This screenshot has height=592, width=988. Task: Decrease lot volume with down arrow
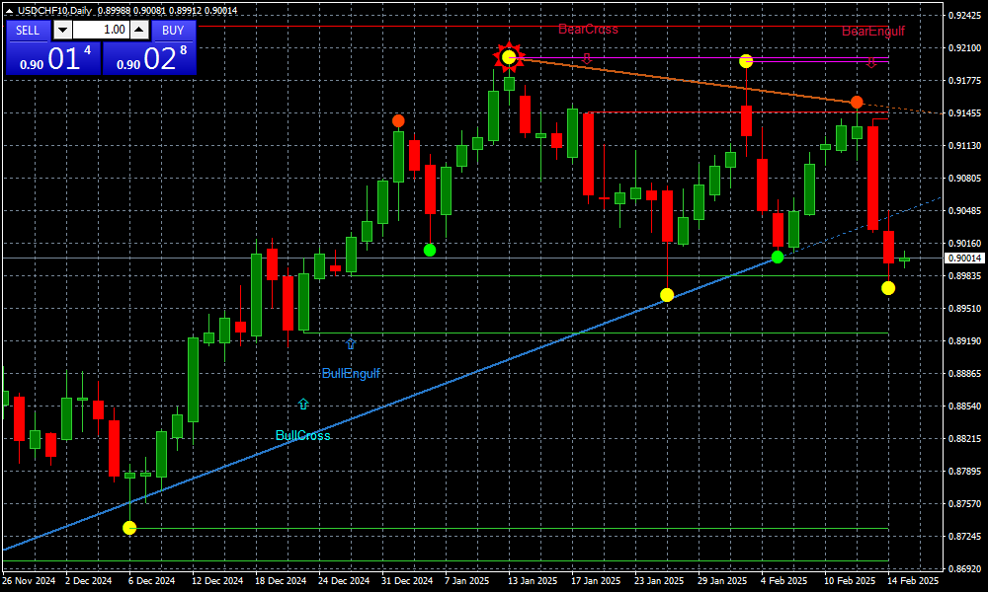63,30
